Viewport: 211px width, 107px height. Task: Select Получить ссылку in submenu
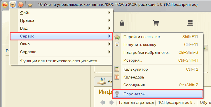pyautogui.click(x=158, y=45)
